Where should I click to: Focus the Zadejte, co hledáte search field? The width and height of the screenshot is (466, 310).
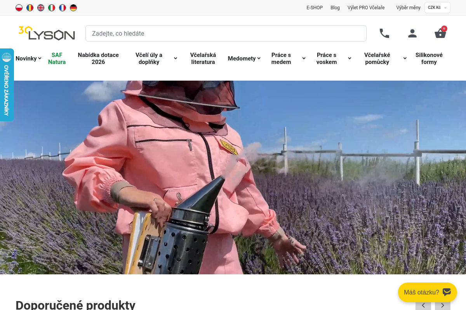pyautogui.click(x=226, y=33)
